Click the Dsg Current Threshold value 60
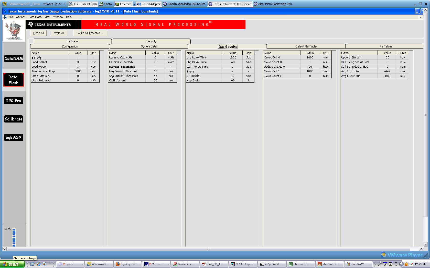430x268 pixels. [x=155, y=71]
